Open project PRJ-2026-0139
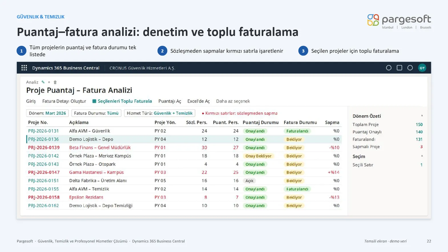448x252 pixels. click(44, 148)
